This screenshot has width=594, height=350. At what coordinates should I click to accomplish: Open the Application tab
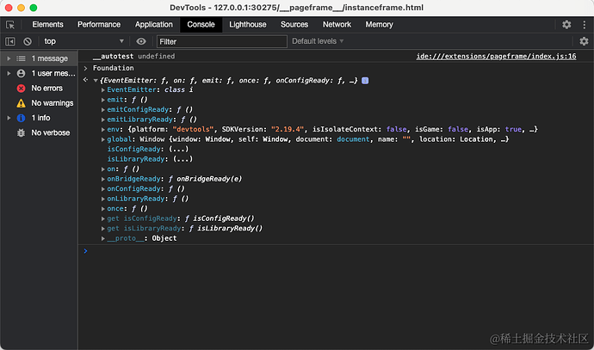point(154,25)
